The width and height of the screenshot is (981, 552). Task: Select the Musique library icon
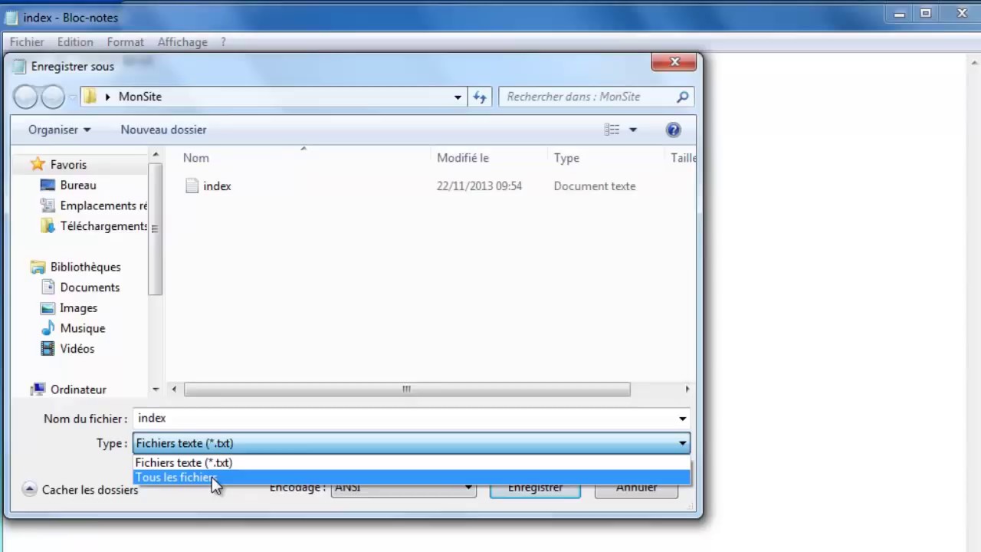point(48,328)
